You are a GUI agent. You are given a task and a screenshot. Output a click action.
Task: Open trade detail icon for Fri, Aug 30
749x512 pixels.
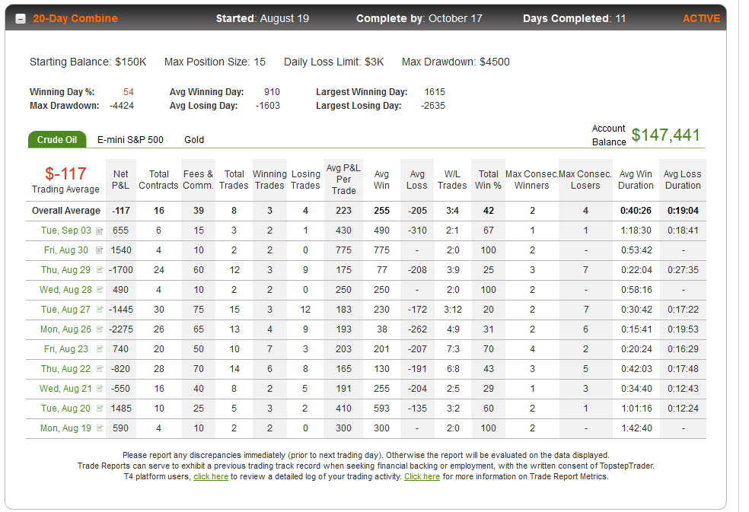click(x=100, y=250)
